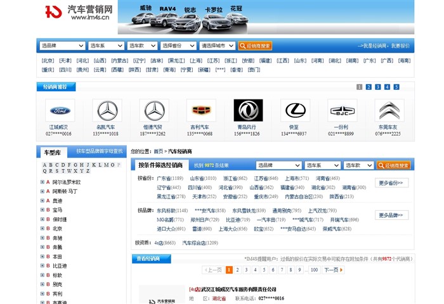Image resolution: width=444 pixels, height=304 pixels.
Task: Click the 更多省份>> button
Action: [391, 183]
